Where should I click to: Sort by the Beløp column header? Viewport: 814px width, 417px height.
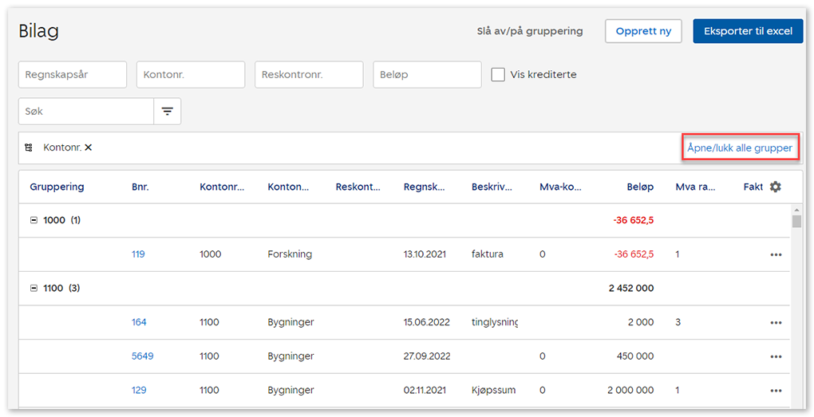pos(639,187)
